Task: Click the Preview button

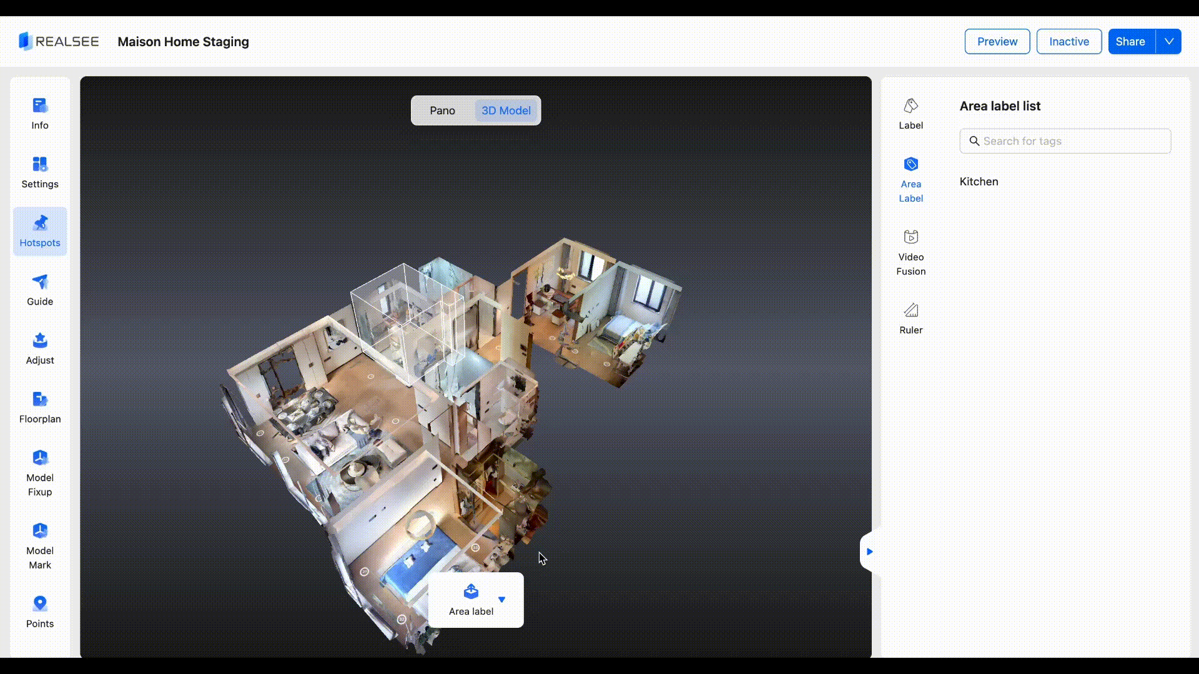Action: coord(997,41)
